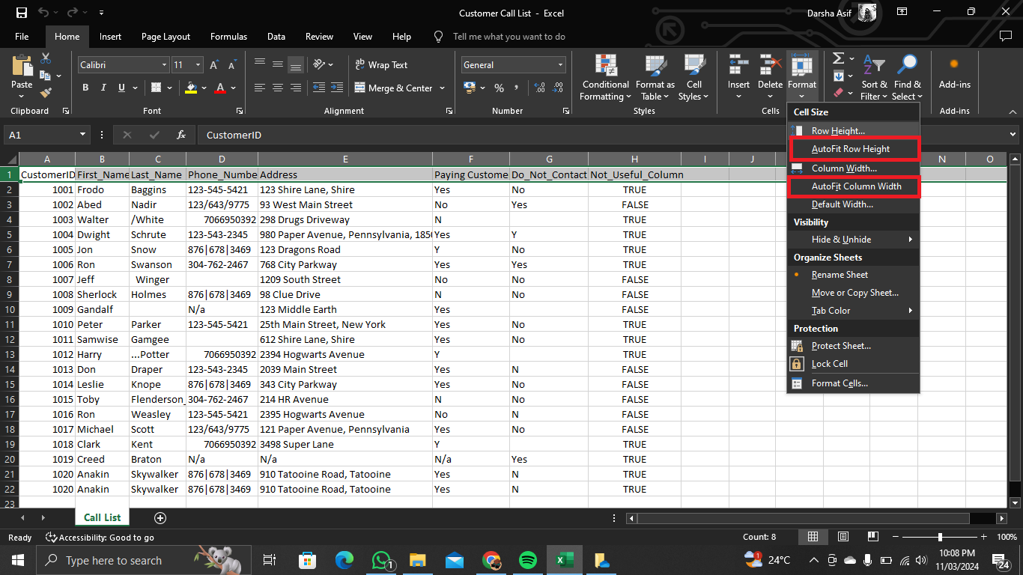
Task: Open the General number format dropdown
Action: [x=559, y=65]
